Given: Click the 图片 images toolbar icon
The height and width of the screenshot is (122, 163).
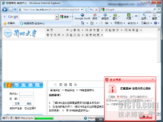Looking at the screenshot, I should [x=115, y=17].
